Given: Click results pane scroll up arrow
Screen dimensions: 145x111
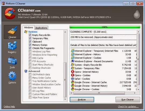Looking at the screenshot, I should [138, 32].
